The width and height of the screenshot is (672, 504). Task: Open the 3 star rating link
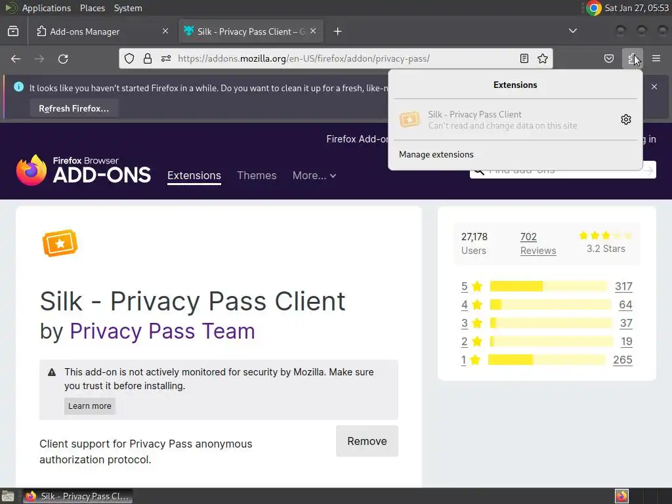click(x=464, y=323)
